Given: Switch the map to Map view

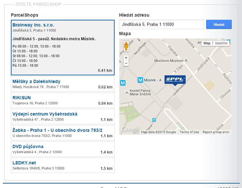Looking at the screenshot, I should click(x=207, y=43).
